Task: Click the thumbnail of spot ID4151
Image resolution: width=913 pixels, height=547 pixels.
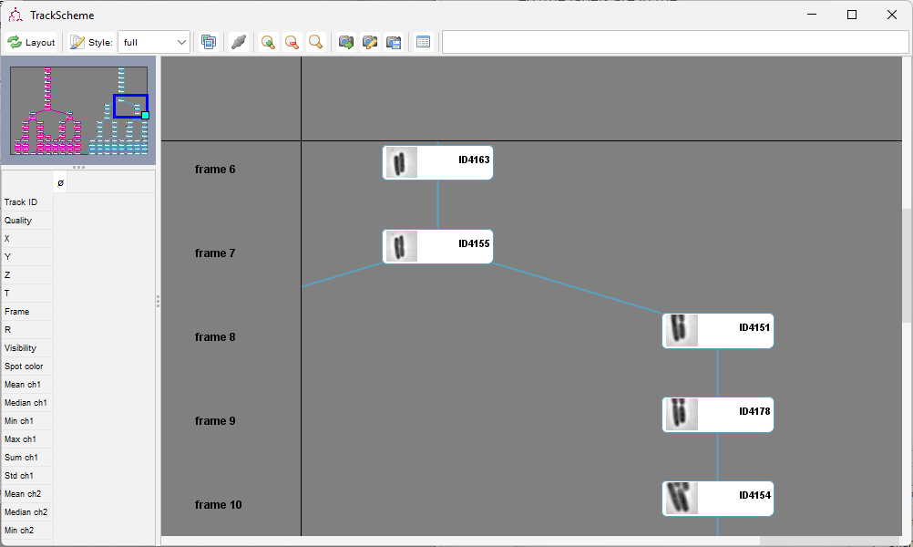Action: (x=682, y=330)
